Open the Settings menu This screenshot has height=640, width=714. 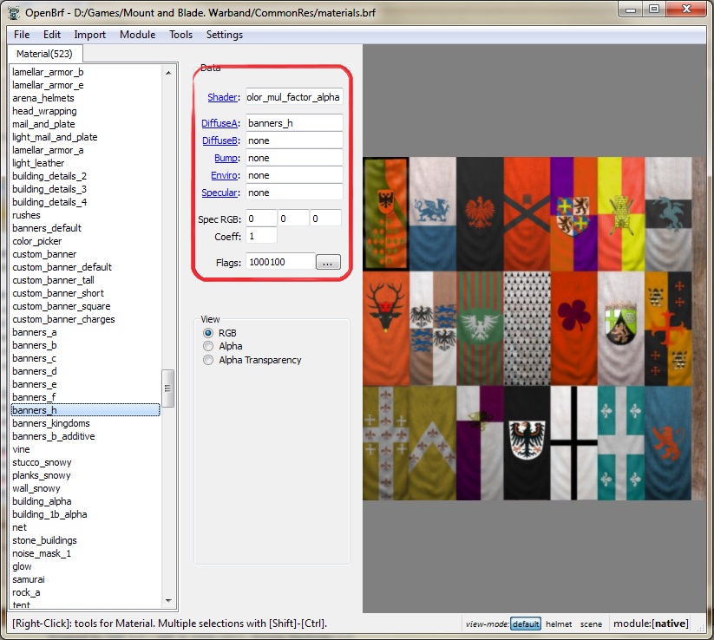click(225, 35)
